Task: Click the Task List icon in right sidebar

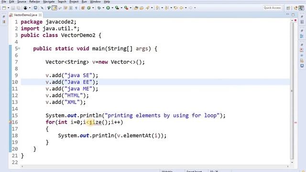Action: tap(302, 22)
